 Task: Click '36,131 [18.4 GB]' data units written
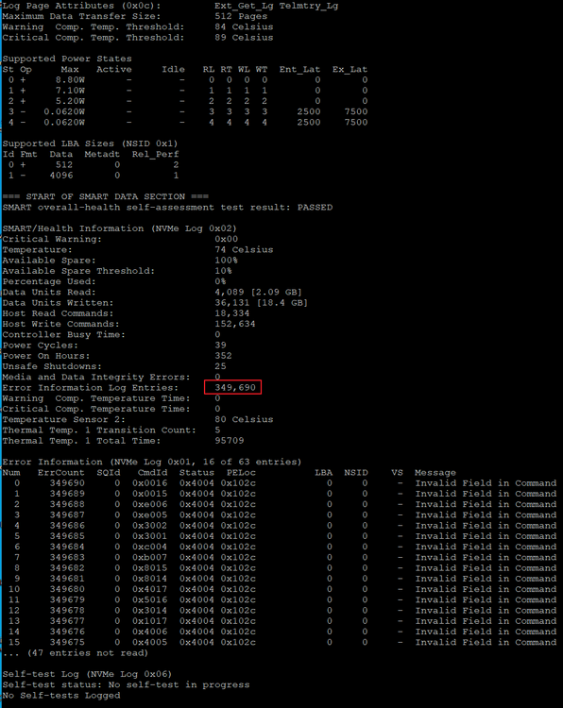pyautogui.click(x=261, y=303)
